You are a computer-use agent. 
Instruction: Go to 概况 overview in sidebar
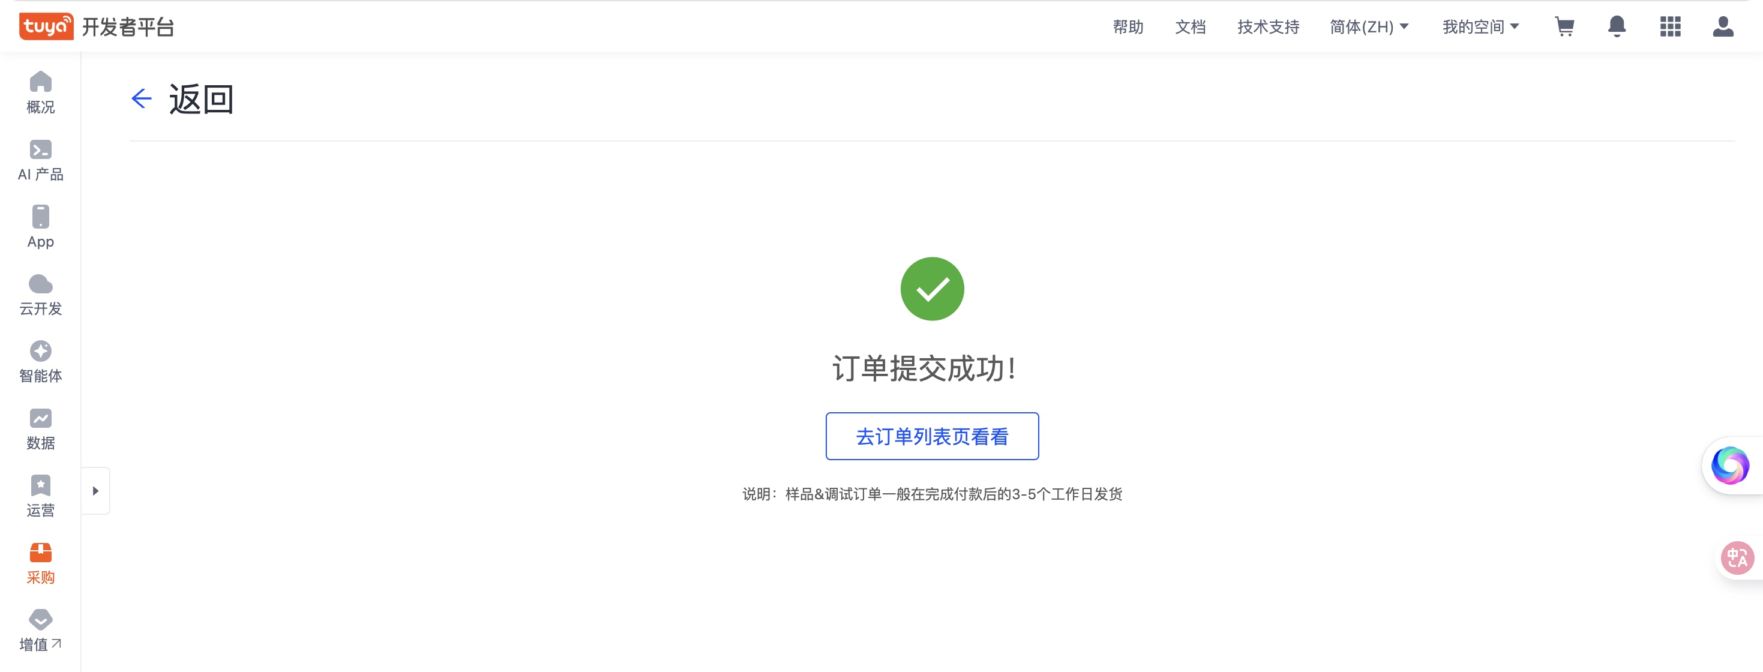40,92
